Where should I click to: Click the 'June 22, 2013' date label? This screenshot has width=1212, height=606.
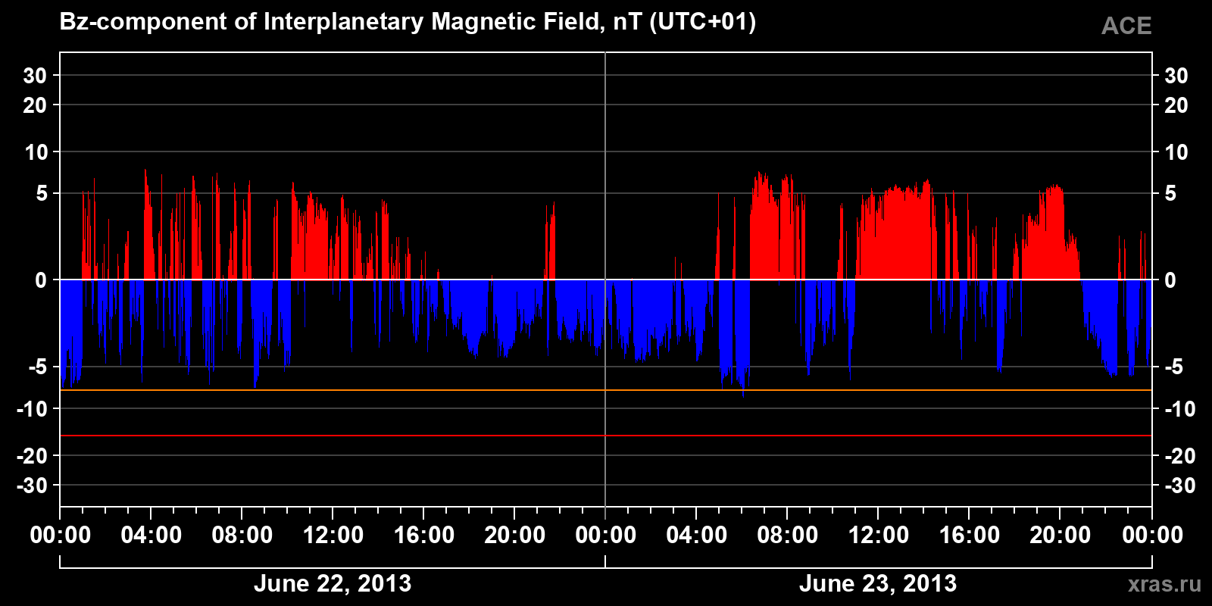coord(333,583)
